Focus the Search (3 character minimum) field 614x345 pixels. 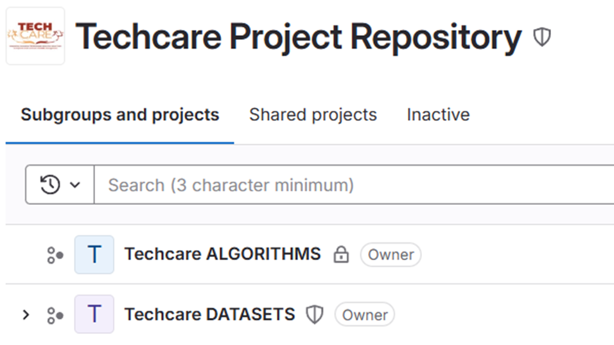pos(353,185)
